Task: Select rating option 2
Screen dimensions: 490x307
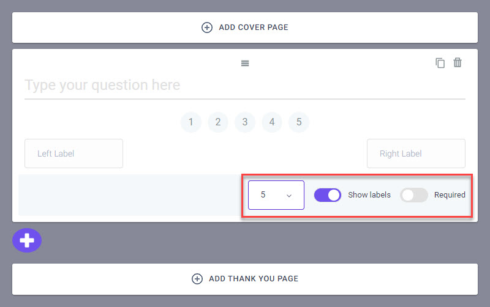Action: click(218, 122)
